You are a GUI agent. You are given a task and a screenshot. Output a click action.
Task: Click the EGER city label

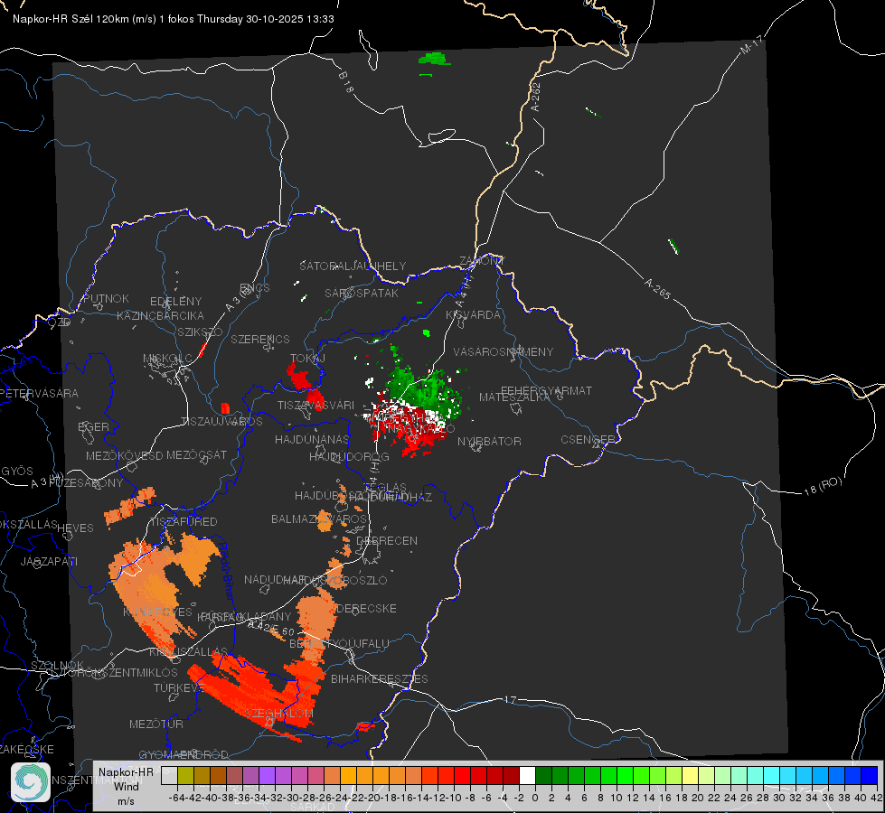94,427
